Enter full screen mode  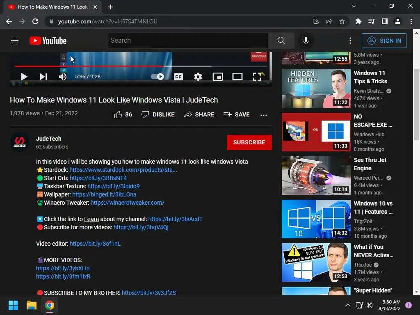257,77
